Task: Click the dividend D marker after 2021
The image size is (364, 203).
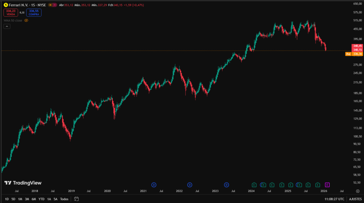Action: click(154, 185)
